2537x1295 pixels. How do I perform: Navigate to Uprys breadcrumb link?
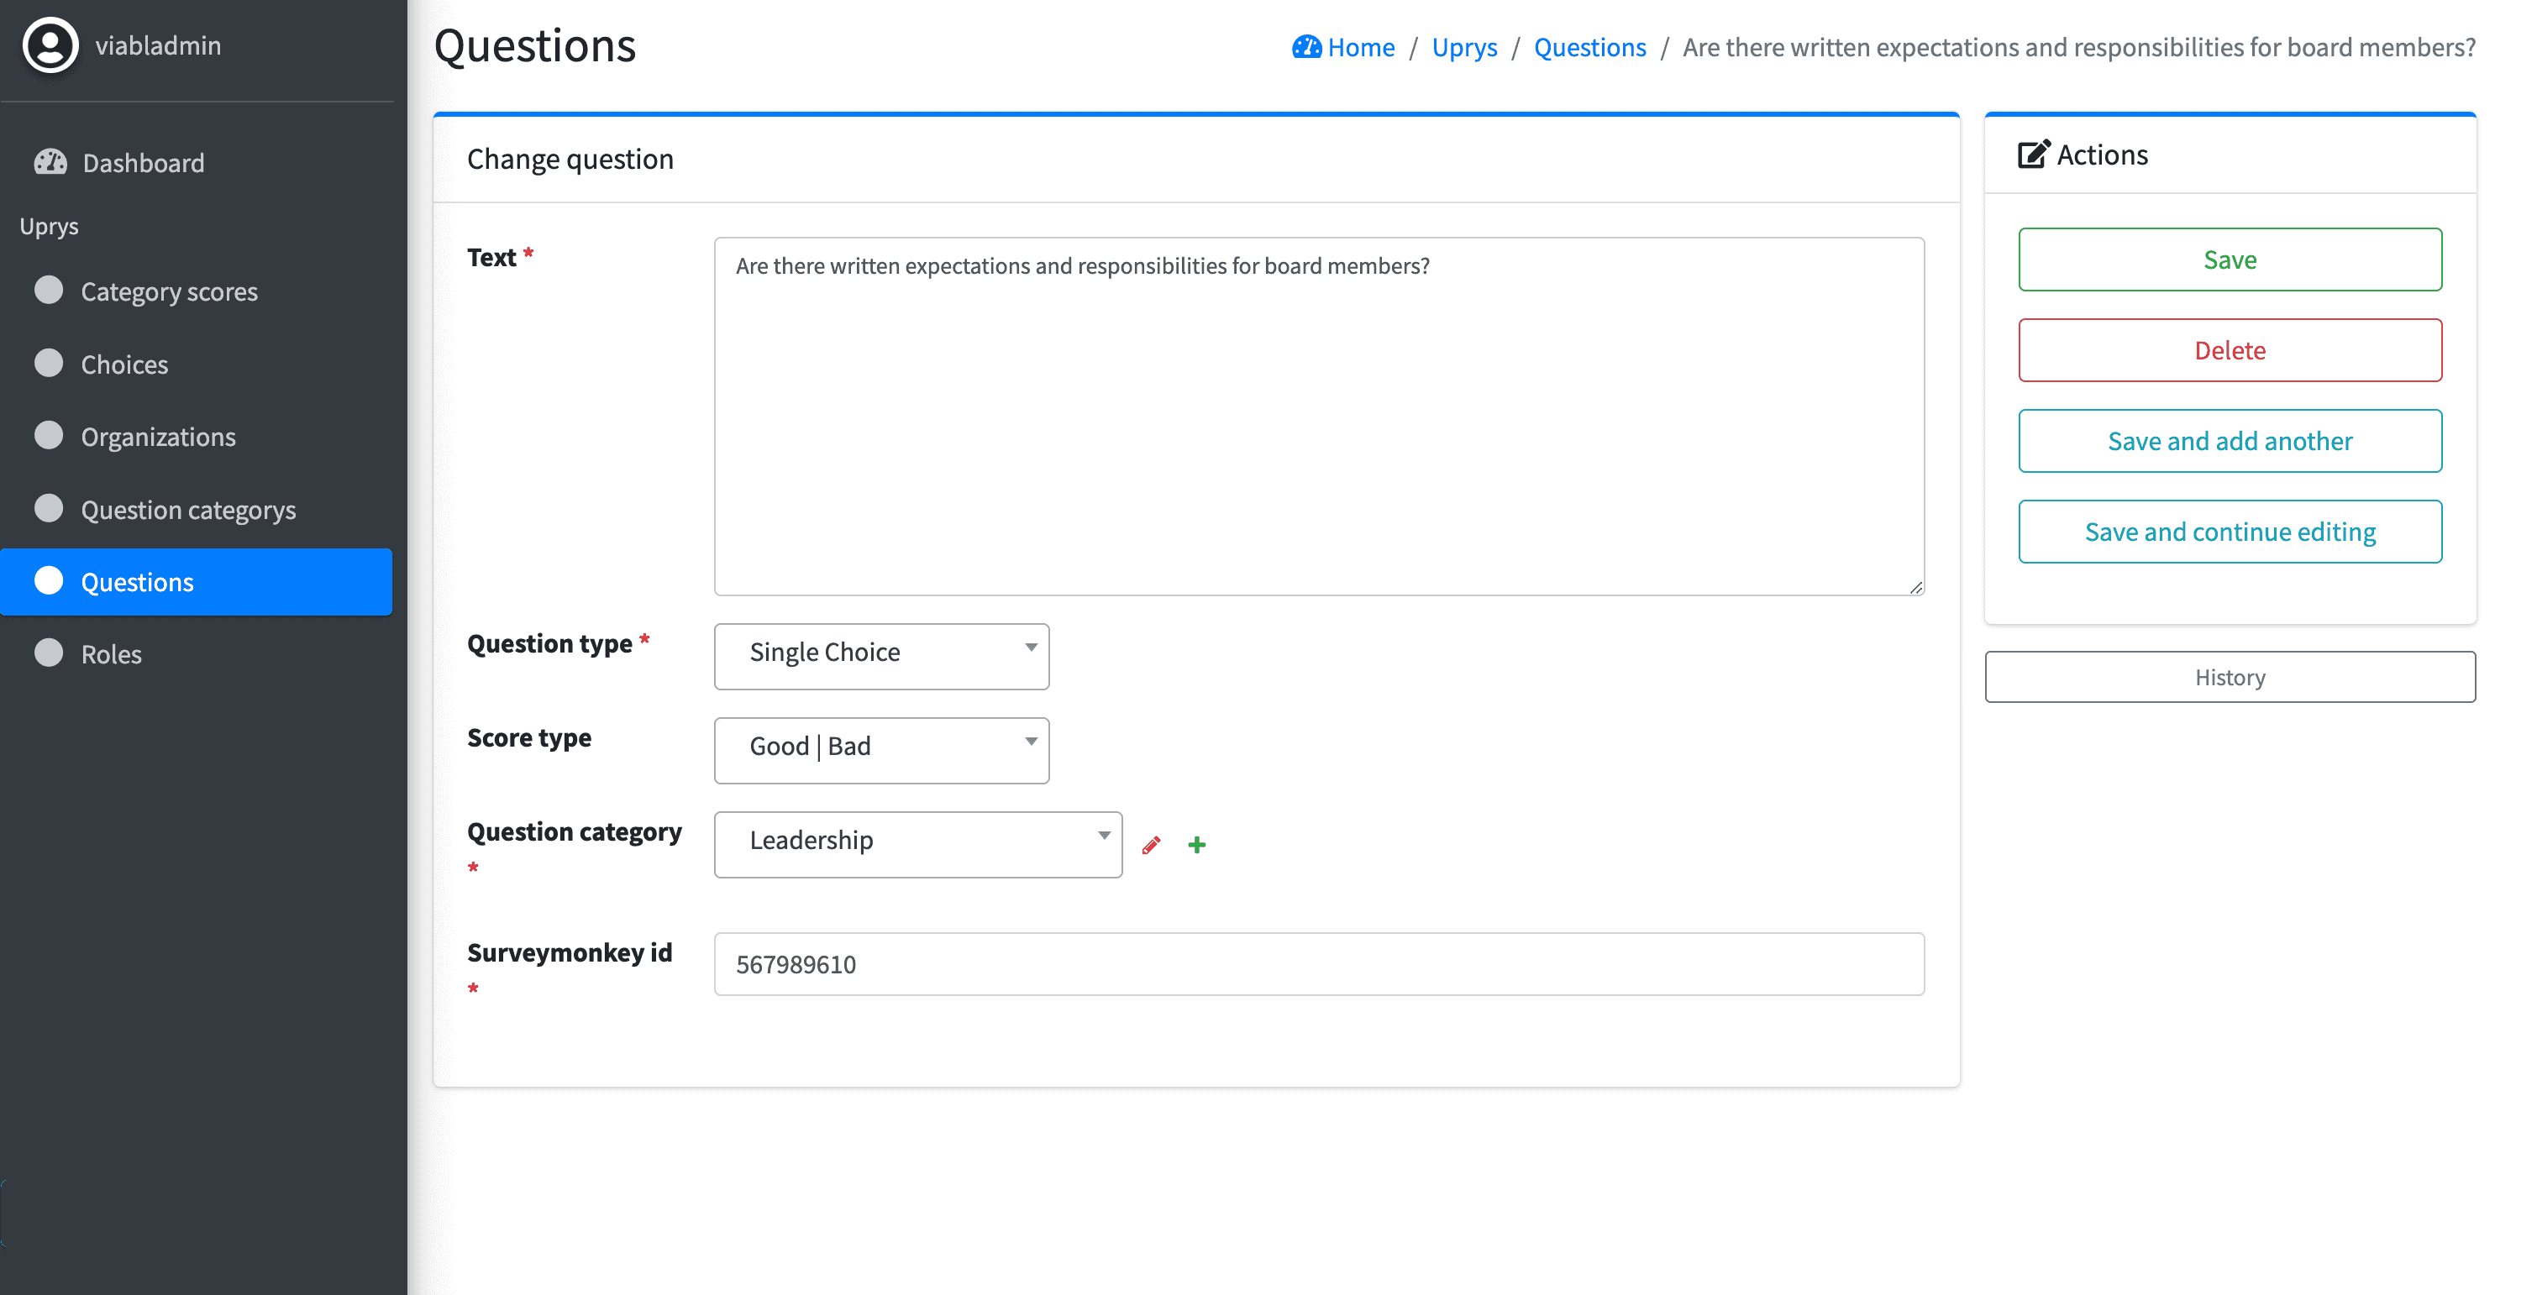click(x=1462, y=46)
